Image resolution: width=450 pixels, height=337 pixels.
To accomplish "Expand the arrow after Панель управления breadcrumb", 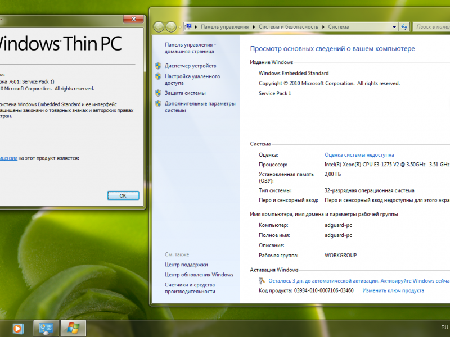I will (254, 27).
